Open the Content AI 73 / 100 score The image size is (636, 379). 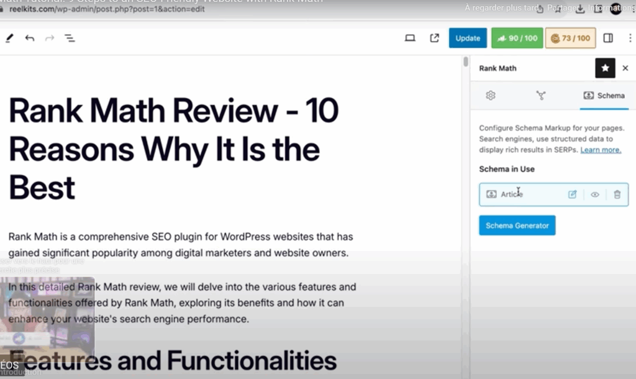tap(570, 38)
